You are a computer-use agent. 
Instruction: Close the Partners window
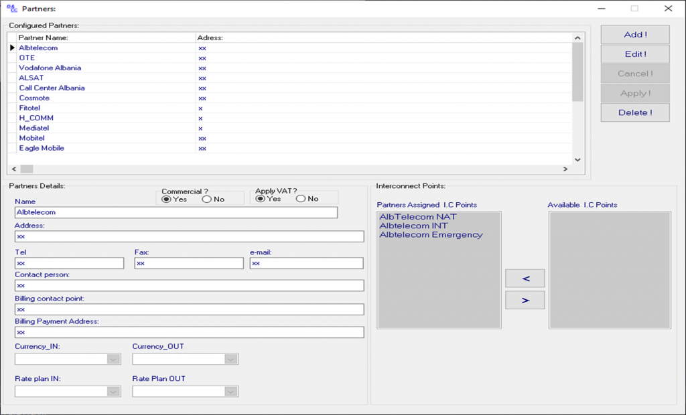(x=668, y=8)
